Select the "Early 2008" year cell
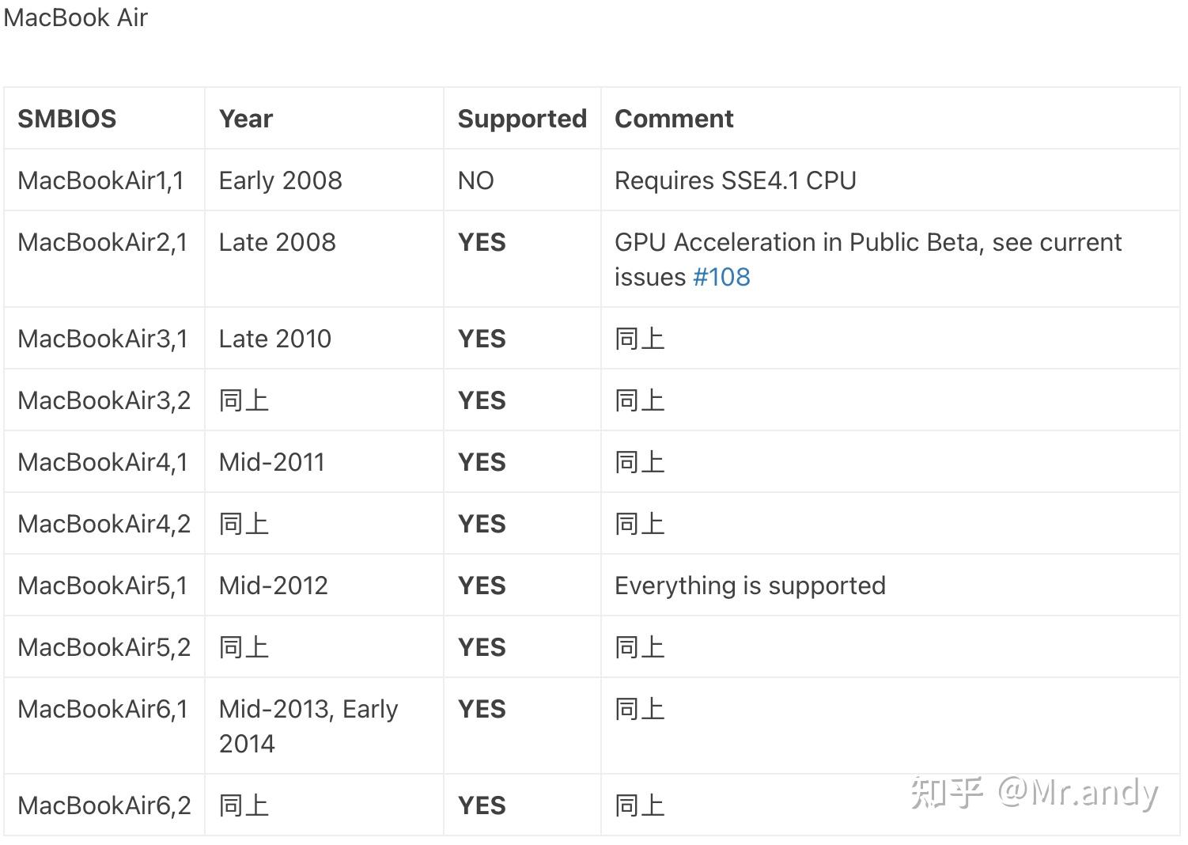Image resolution: width=1188 pixels, height=845 pixels. pyautogui.click(x=280, y=180)
